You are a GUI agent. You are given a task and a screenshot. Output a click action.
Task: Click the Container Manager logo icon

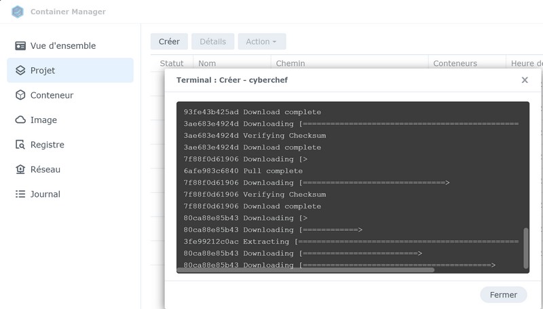[x=18, y=12]
